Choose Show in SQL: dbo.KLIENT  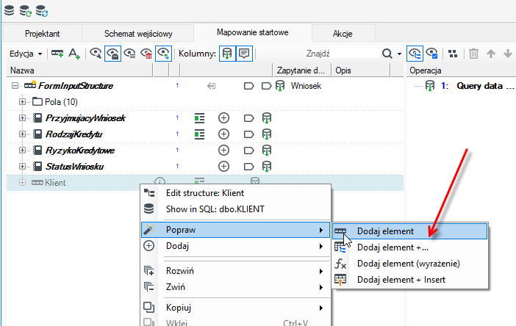point(236,209)
